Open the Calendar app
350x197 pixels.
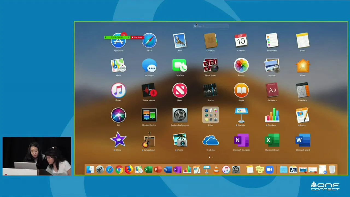click(241, 40)
